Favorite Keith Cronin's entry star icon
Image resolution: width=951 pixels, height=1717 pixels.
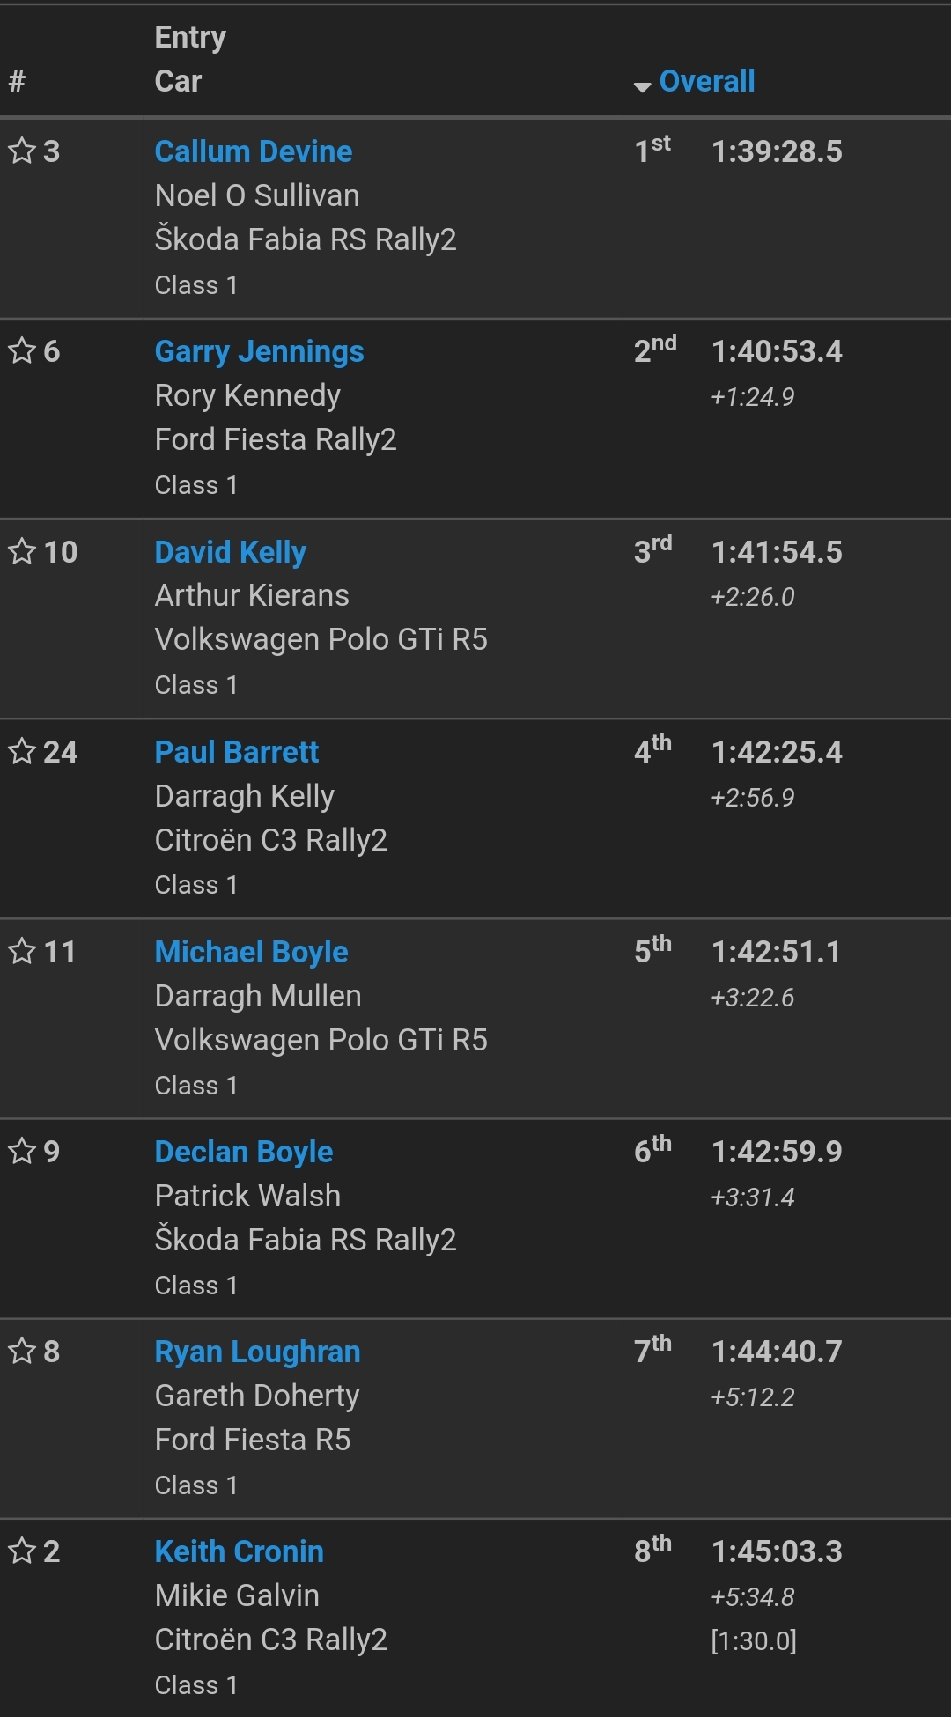[x=22, y=1551]
